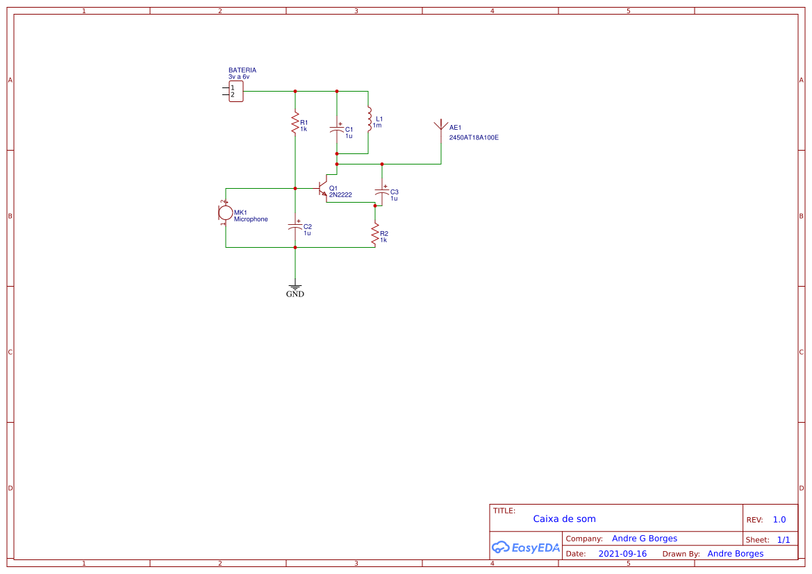This screenshot has height=574, width=812.
Task: Select the 'Caixa de som' title text
Action: pyautogui.click(x=564, y=518)
